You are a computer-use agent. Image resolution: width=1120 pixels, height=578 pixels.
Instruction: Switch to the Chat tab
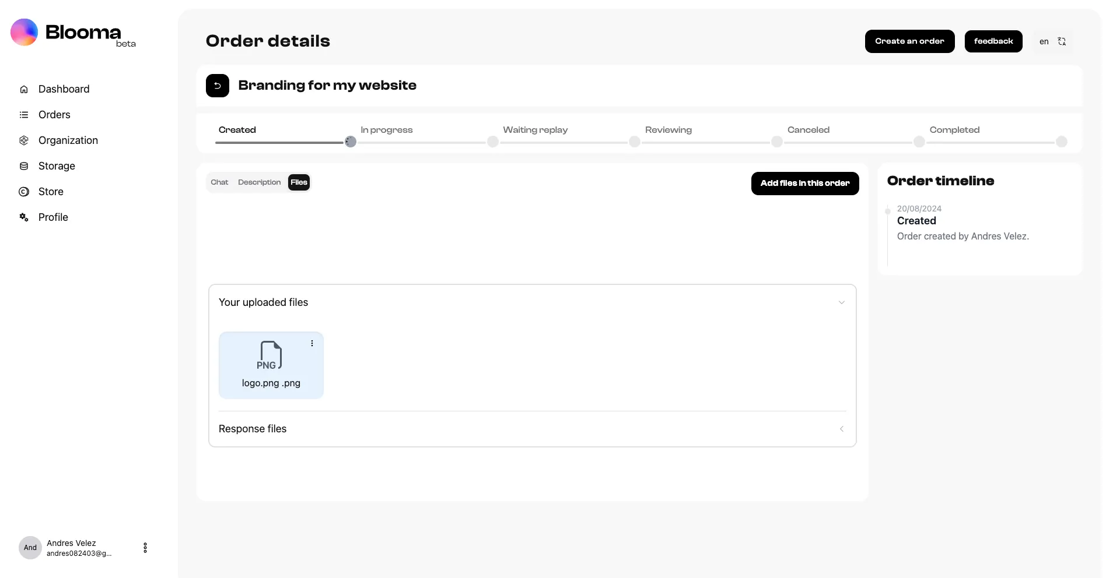[x=219, y=182]
